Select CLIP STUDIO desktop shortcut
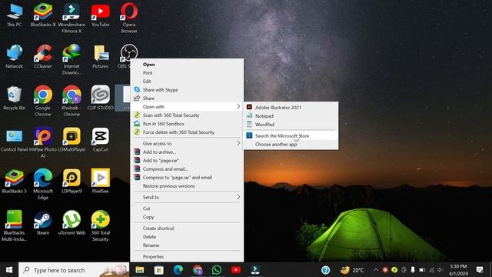This screenshot has height=277, width=492. click(x=101, y=98)
